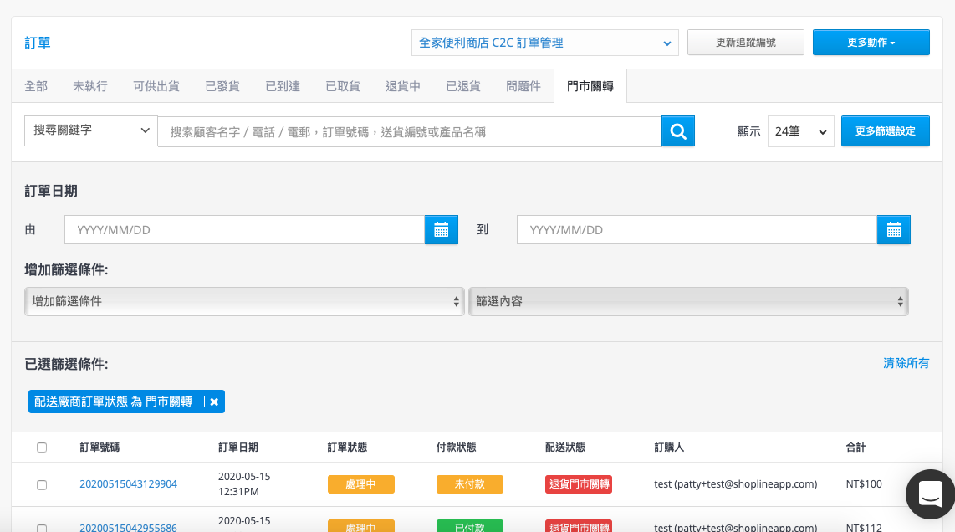Remove the 門市關轉 filter tag

coord(214,402)
